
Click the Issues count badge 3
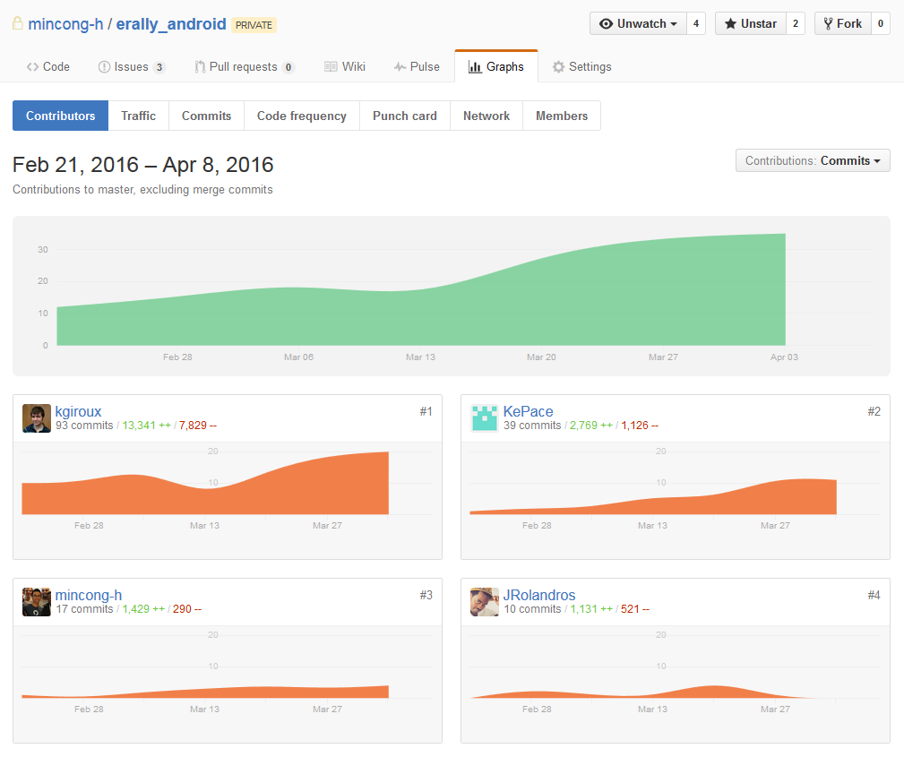pyautogui.click(x=159, y=67)
